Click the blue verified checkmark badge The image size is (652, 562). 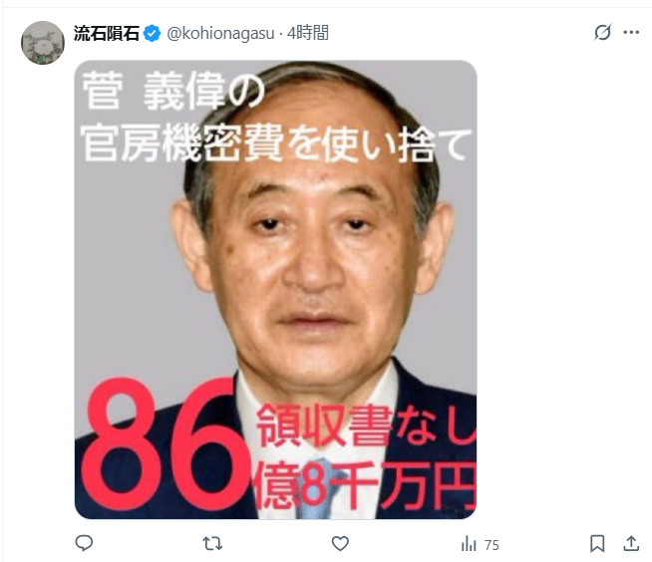tap(153, 33)
